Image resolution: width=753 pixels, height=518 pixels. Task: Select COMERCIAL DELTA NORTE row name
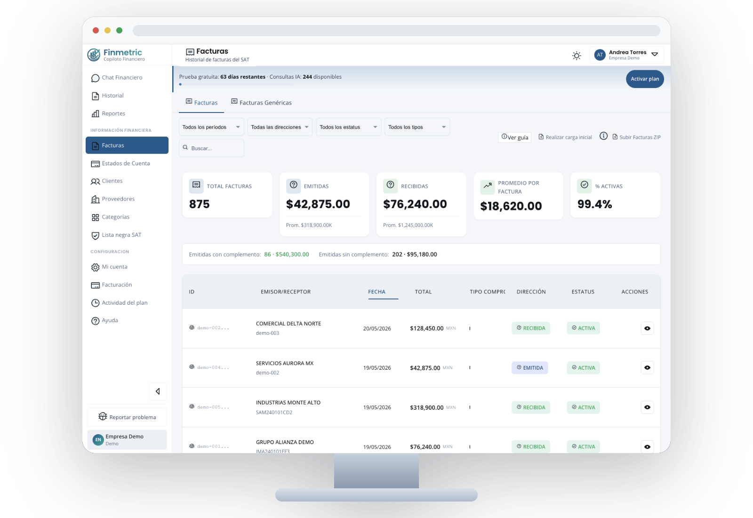click(x=288, y=324)
